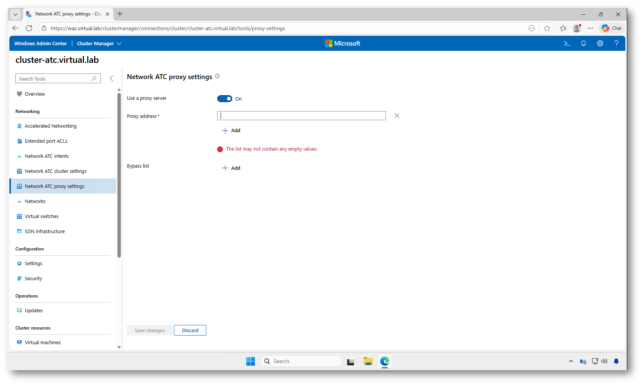The height and width of the screenshot is (386, 643).
Task: Open the Copilot Chat button in Edge
Action: (x=611, y=28)
